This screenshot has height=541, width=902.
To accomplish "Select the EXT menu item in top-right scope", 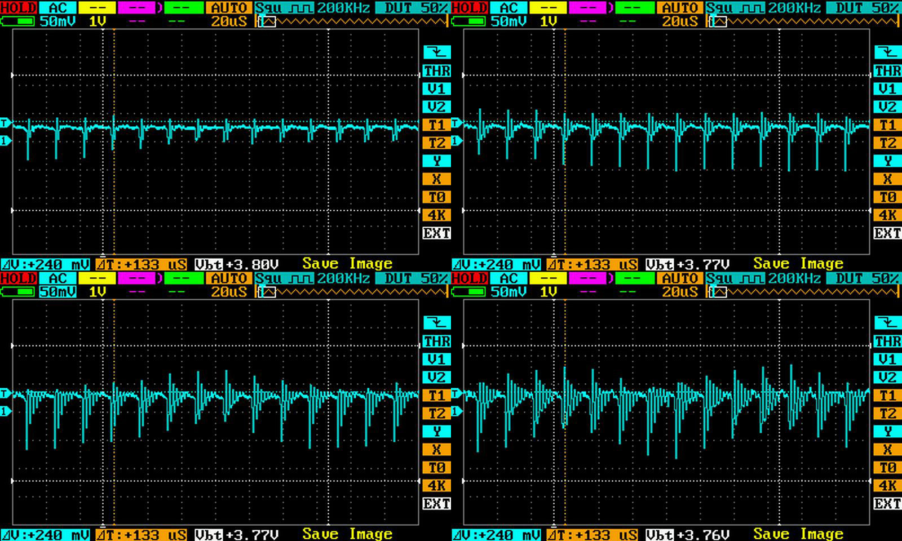I will tap(887, 233).
